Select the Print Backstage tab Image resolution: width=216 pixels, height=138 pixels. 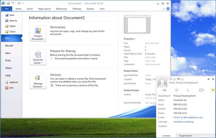click(x=8, y=60)
